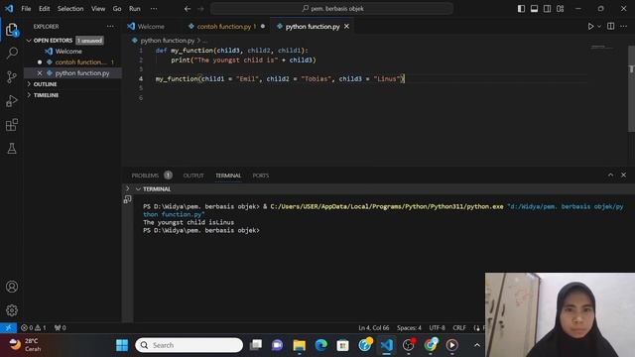Open the View menu
The image size is (635, 357).
(98, 9)
